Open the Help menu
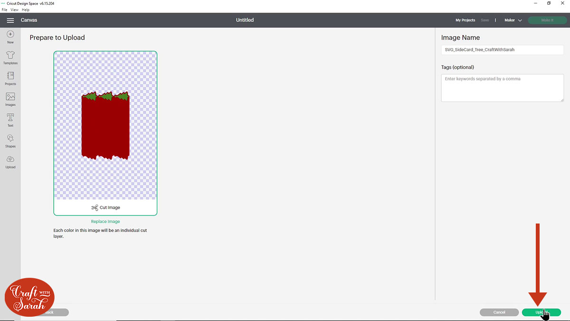The image size is (570, 321). 25,10
